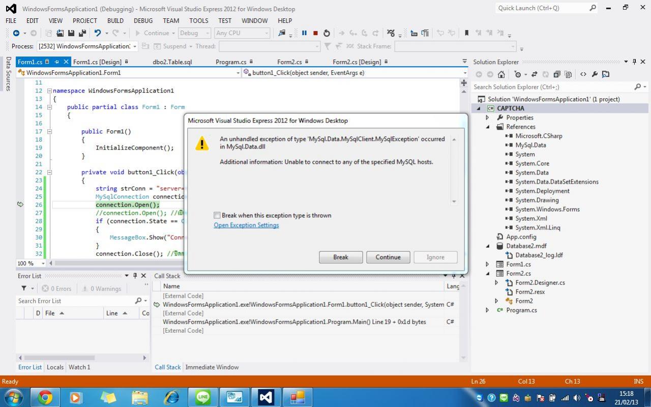Click Error List horizontal scrollbar thumb

(x=60, y=358)
